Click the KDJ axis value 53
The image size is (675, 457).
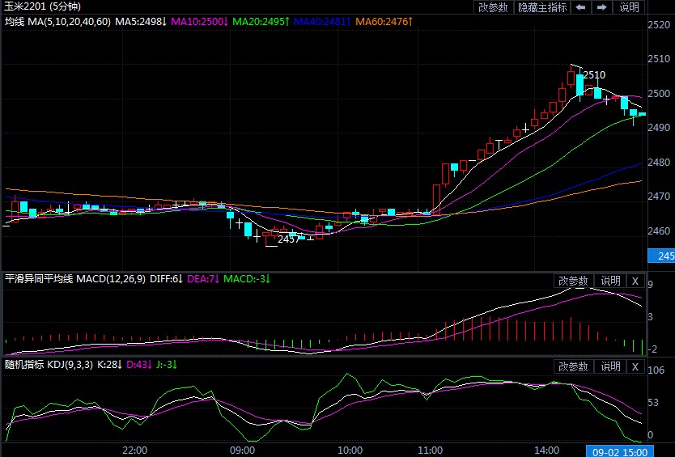click(653, 403)
